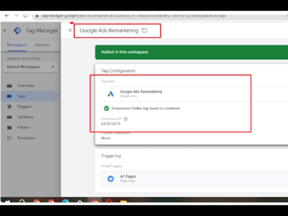Click the Tag Configuration heading
Viewport: 288px width, 216px height.
click(118, 71)
